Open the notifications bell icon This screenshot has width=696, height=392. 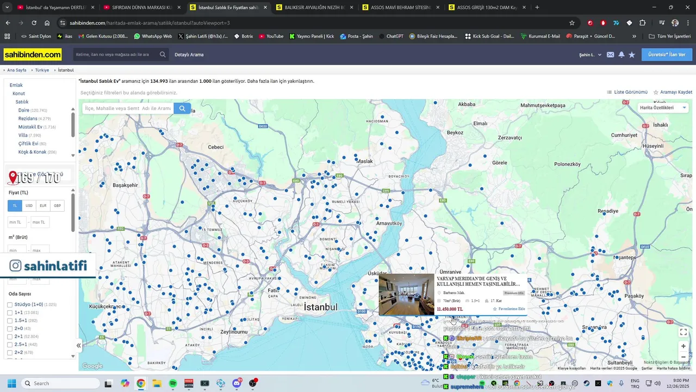[622, 54]
